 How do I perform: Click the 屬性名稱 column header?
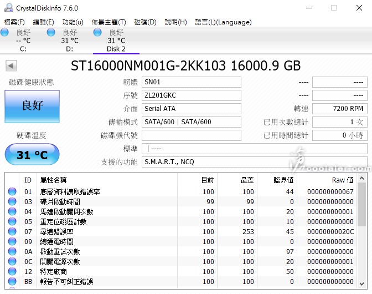click(x=107, y=180)
